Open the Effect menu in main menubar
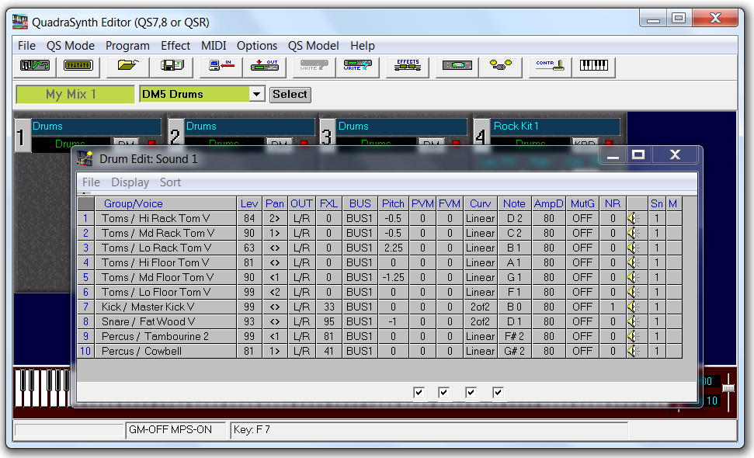This screenshot has height=458, width=754. click(175, 46)
